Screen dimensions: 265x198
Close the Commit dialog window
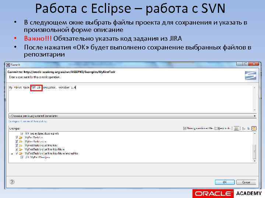tap(254, 64)
